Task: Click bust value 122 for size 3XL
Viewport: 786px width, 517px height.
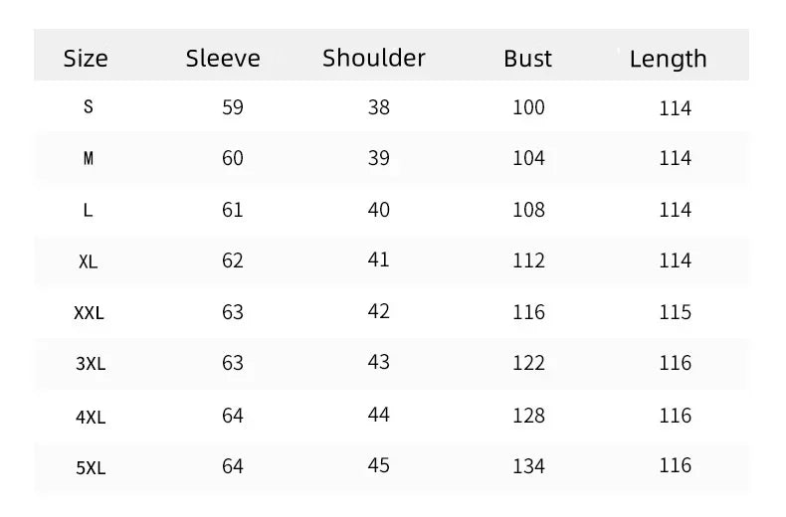Action: [528, 363]
